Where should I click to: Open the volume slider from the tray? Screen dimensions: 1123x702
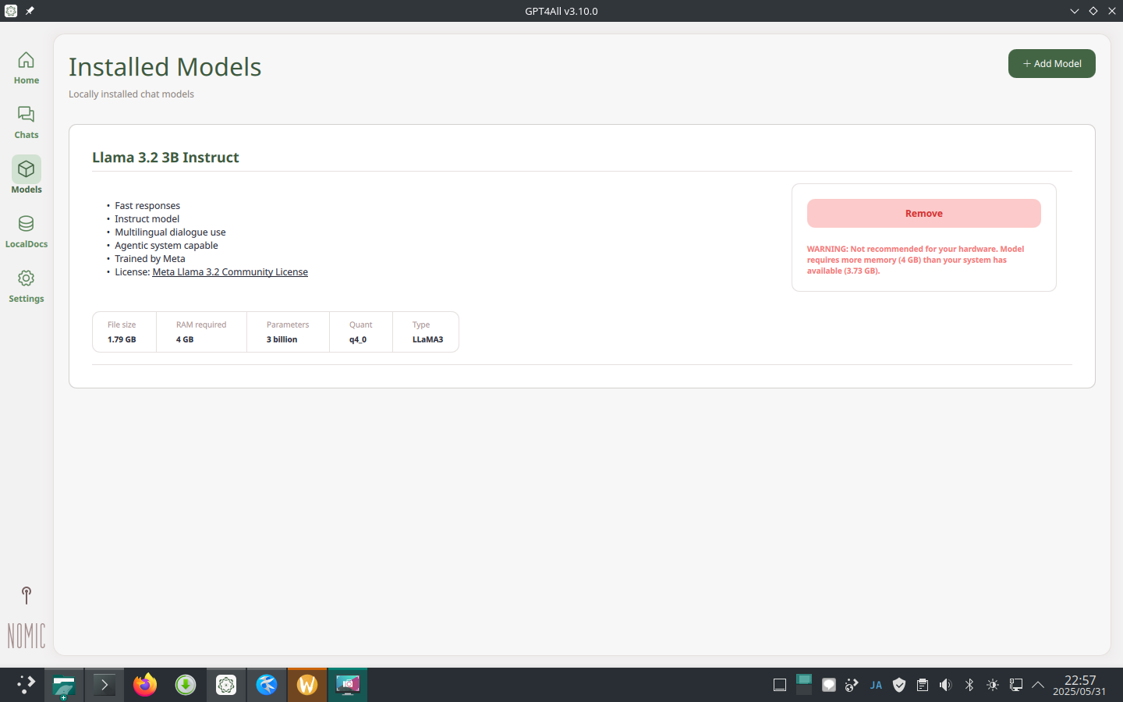click(x=945, y=685)
